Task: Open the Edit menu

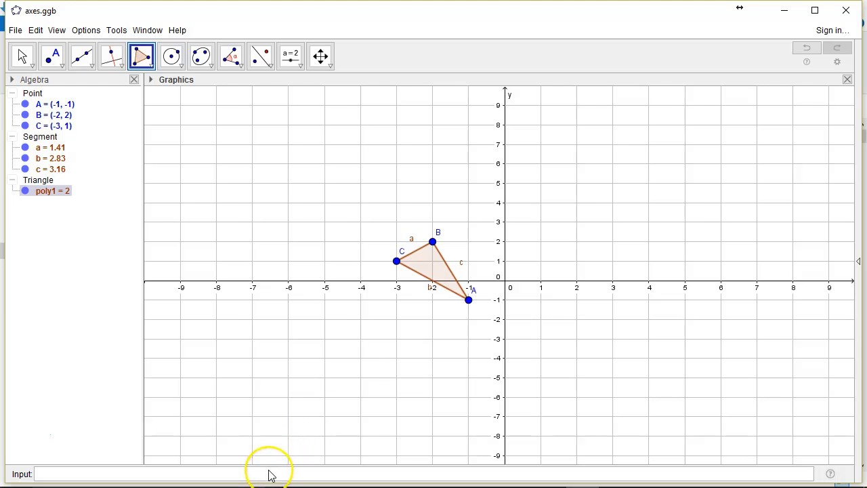Action: coord(35,30)
